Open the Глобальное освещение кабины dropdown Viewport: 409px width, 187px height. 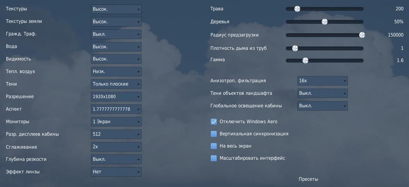coord(322,106)
